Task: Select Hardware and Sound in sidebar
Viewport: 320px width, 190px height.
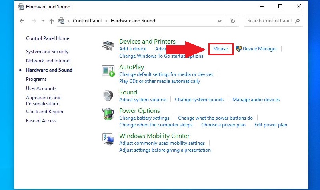Action: pyautogui.click(x=49, y=70)
